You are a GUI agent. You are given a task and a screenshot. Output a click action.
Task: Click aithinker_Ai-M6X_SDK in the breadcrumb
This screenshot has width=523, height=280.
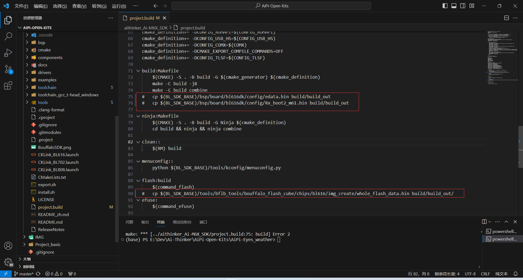146,28
